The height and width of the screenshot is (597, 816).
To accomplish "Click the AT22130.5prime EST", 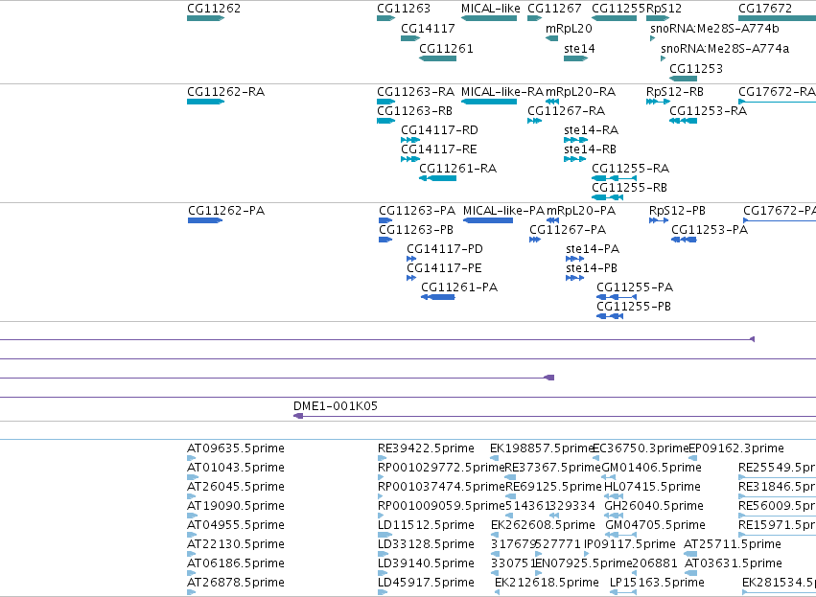I will click(192, 554).
